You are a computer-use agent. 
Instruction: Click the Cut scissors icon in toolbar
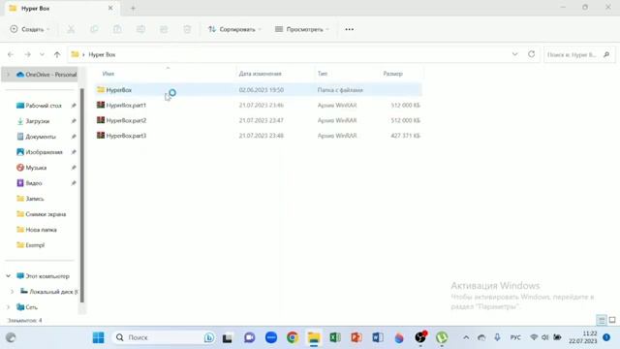[x=71, y=29]
